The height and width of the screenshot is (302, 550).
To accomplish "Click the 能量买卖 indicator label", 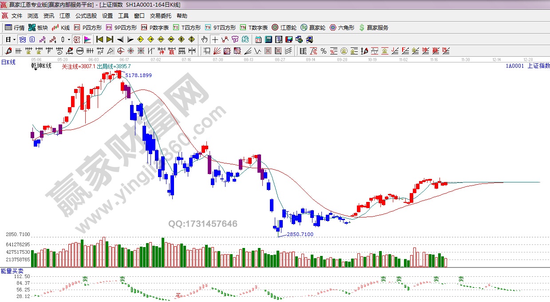I will coord(12,271).
